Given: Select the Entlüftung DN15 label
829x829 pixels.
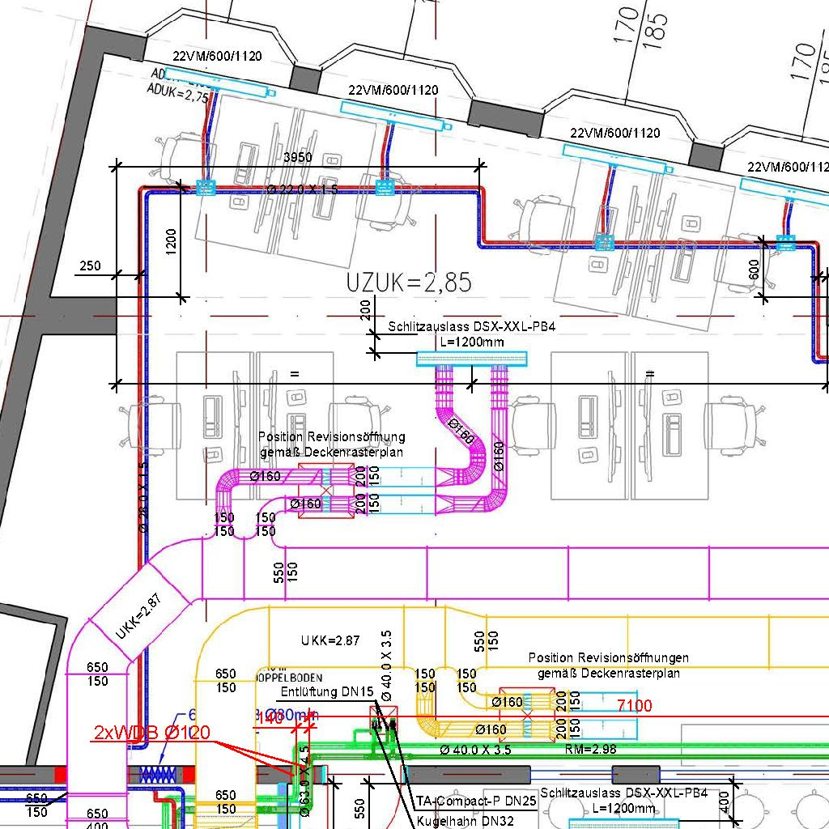Looking at the screenshot, I should pos(327,692).
